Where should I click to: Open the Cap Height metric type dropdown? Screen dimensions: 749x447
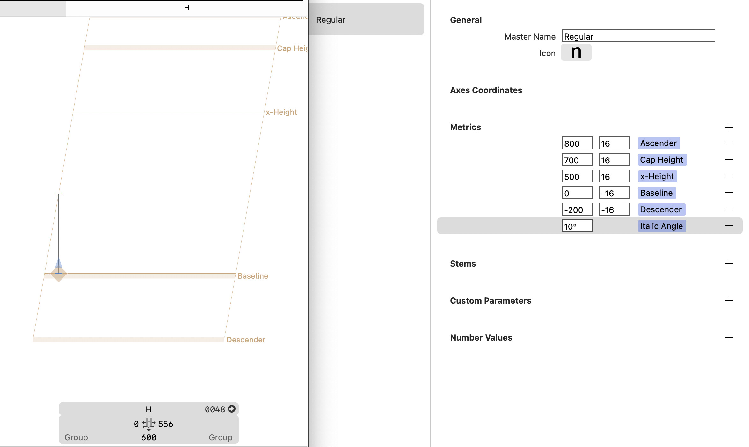(662, 160)
